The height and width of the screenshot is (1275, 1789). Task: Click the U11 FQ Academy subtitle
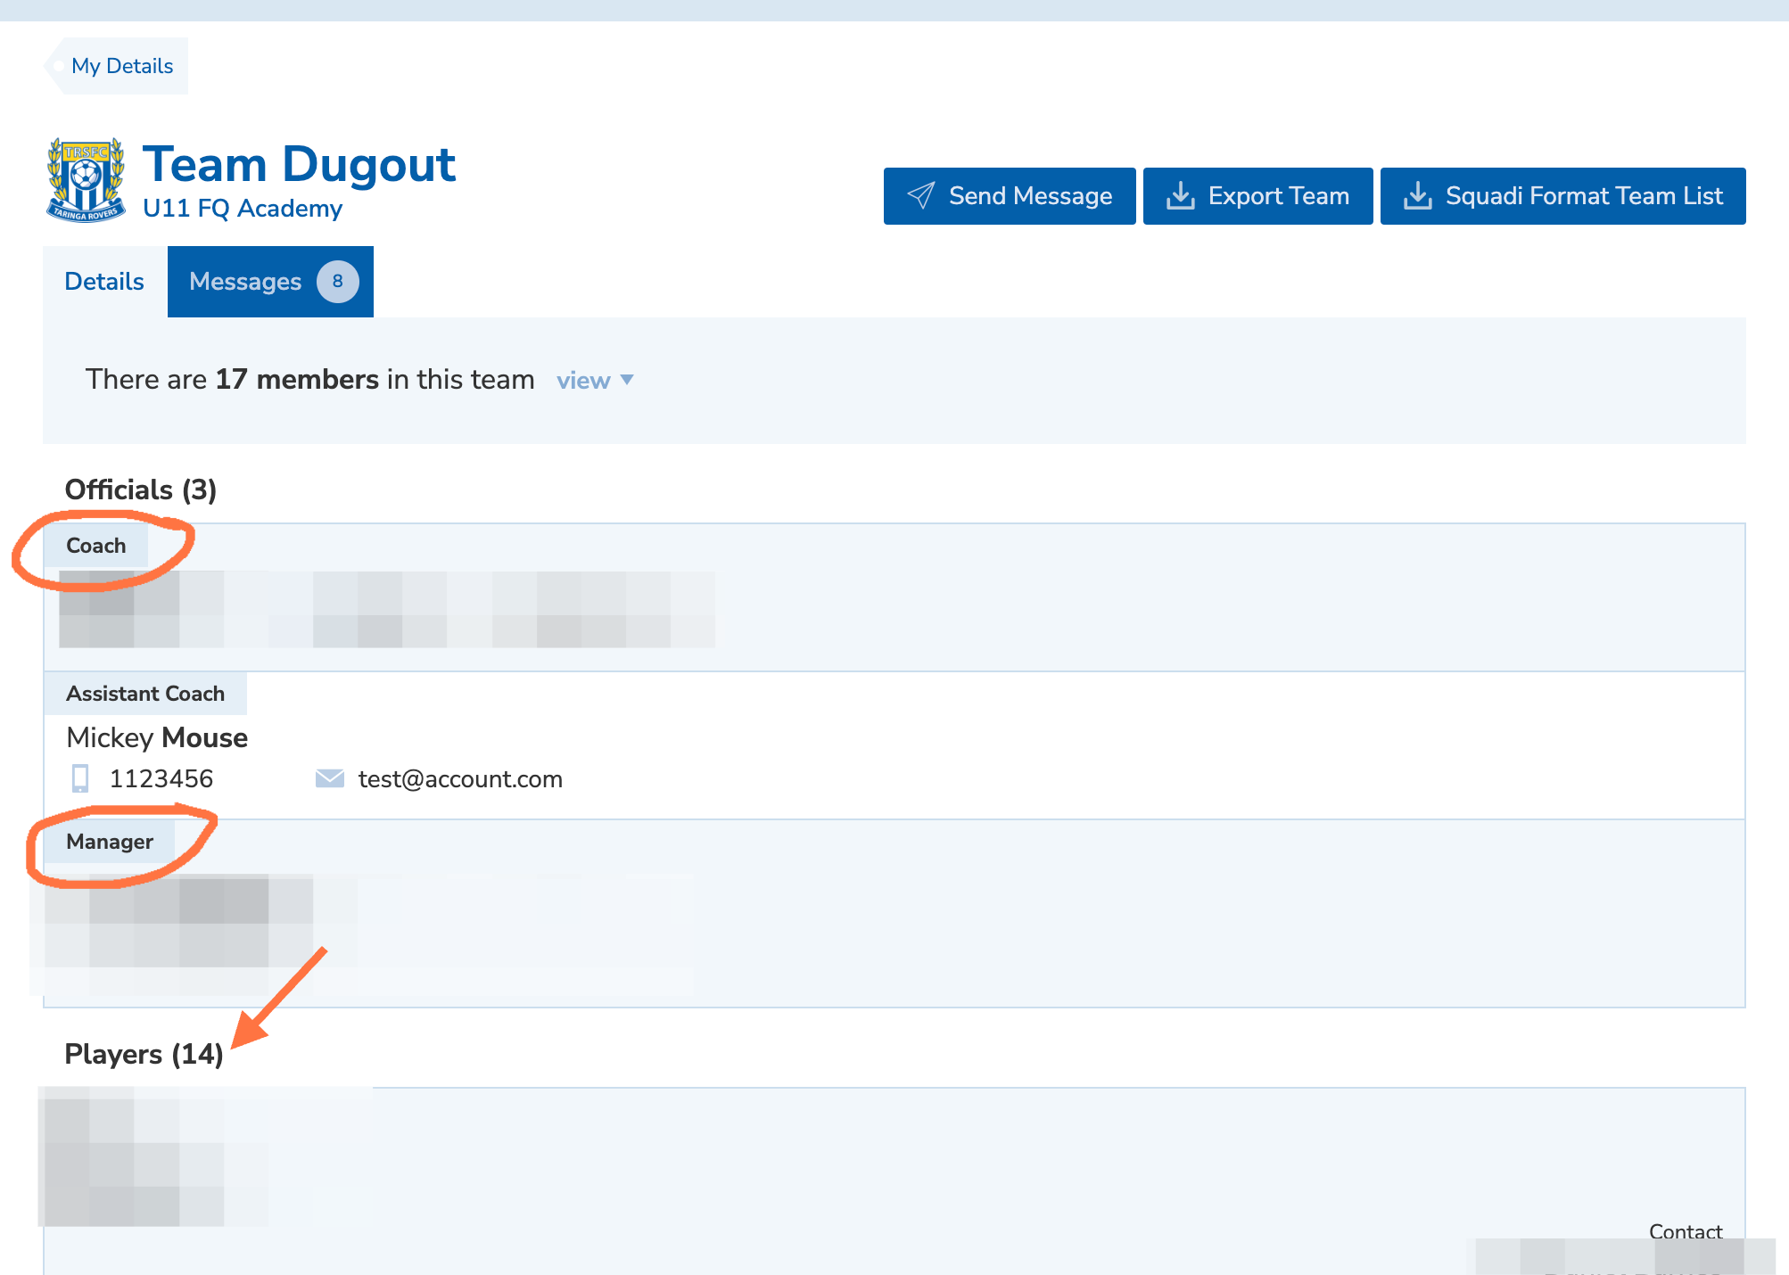[243, 209]
